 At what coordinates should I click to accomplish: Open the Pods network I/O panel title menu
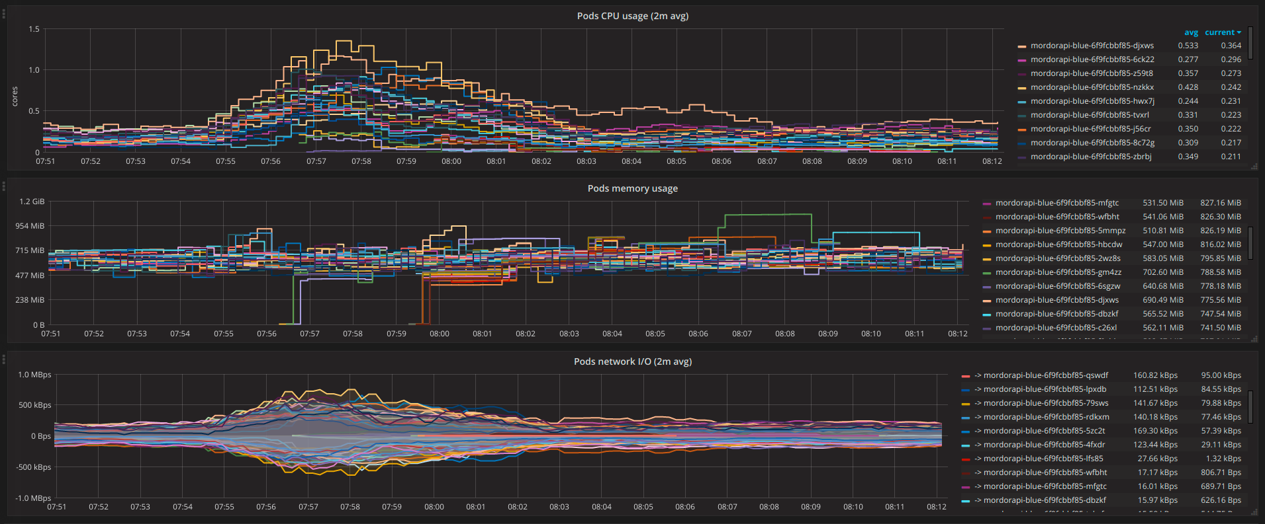[632, 361]
